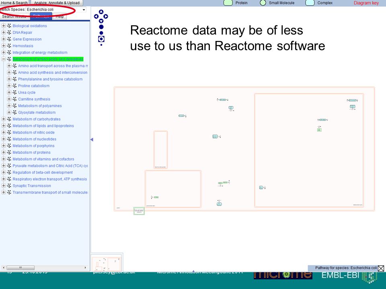Screen dimensions: 386x289
Task: Collapse Metabolism of amino acids and derivatives
Action: (x=4, y=59)
